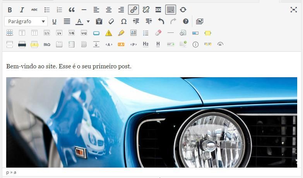Clear formatting with eraser icon
The height and width of the screenshot is (178, 303).
tap(111, 21)
